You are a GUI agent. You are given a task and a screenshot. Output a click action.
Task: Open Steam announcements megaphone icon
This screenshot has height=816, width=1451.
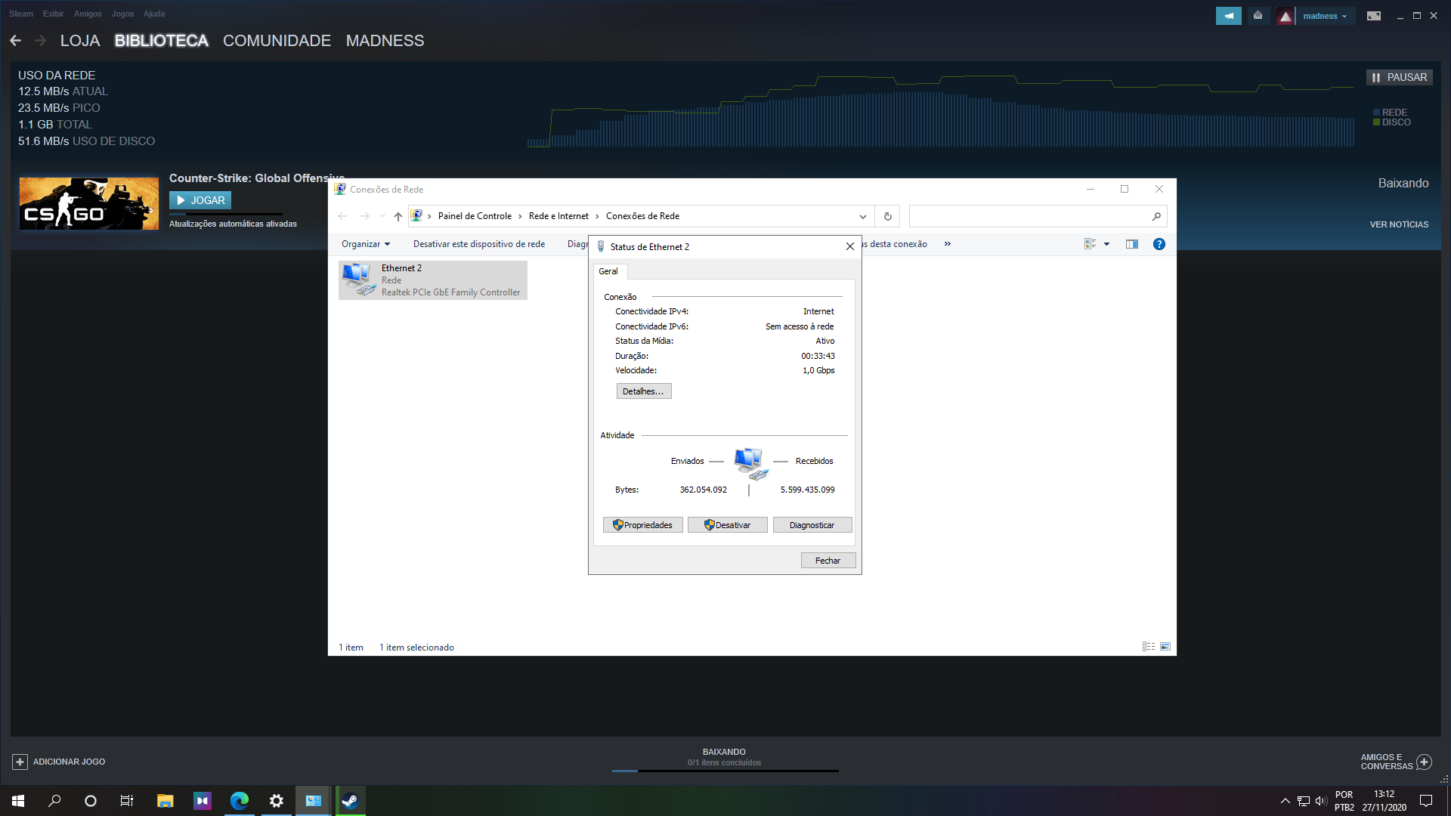click(1228, 16)
